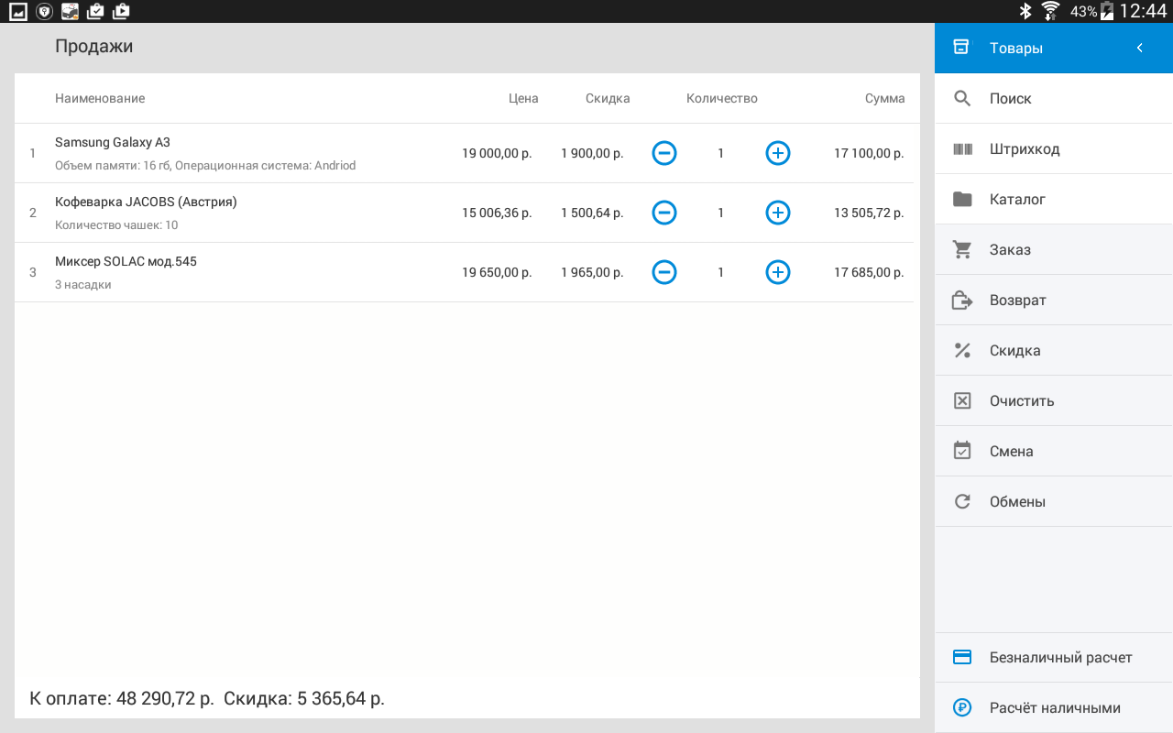Tap the Bluetooth icon in status bar
This screenshot has width=1173, height=733.
click(1025, 11)
